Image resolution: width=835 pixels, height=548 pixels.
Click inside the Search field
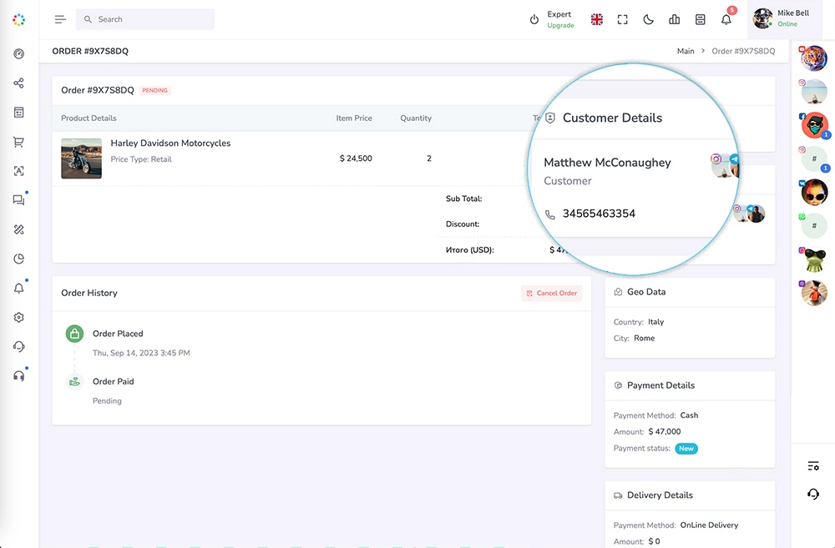click(x=150, y=19)
